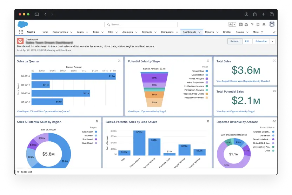Screen dimensions: 292x195
Task: Go to the Home tab
Action: pyautogui.click(x=45, y=32)
